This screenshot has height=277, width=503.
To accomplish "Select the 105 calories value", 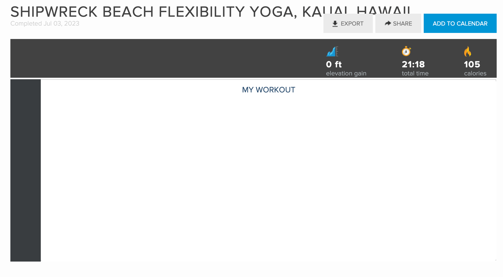I will coord(472,64).
